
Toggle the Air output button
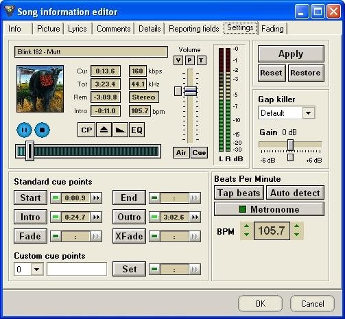pos(181,152)
